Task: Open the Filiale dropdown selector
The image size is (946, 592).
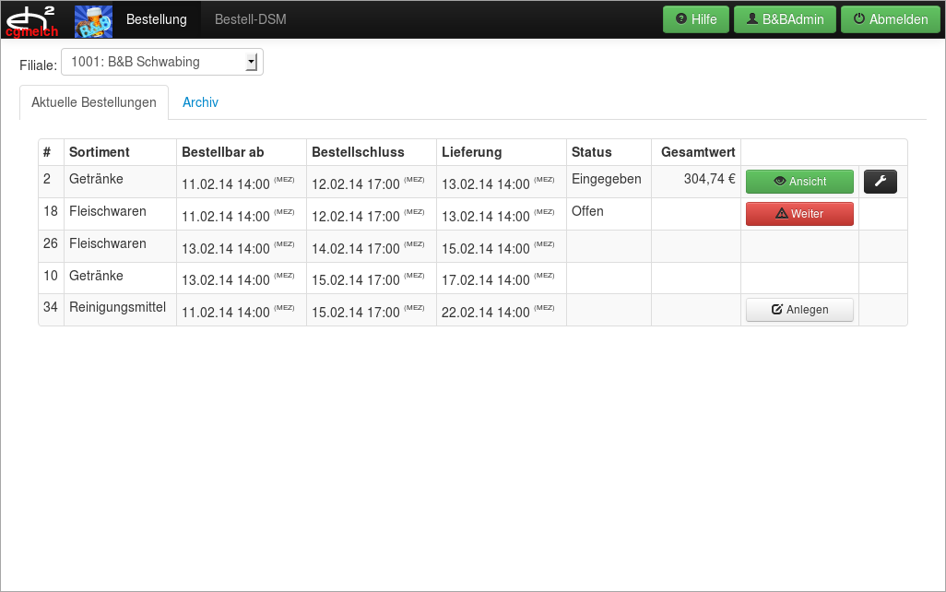Action: pos(162,62)
